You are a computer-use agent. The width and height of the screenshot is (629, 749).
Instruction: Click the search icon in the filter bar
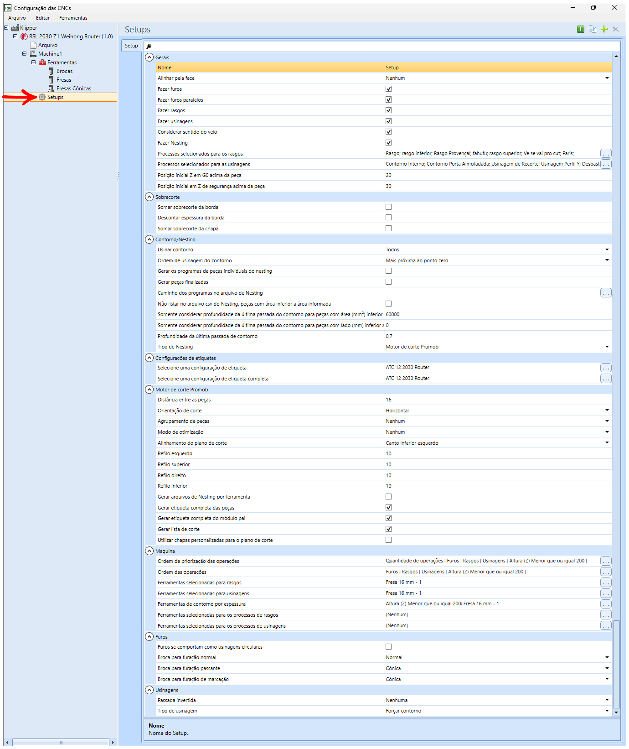[x=149, y=46]
